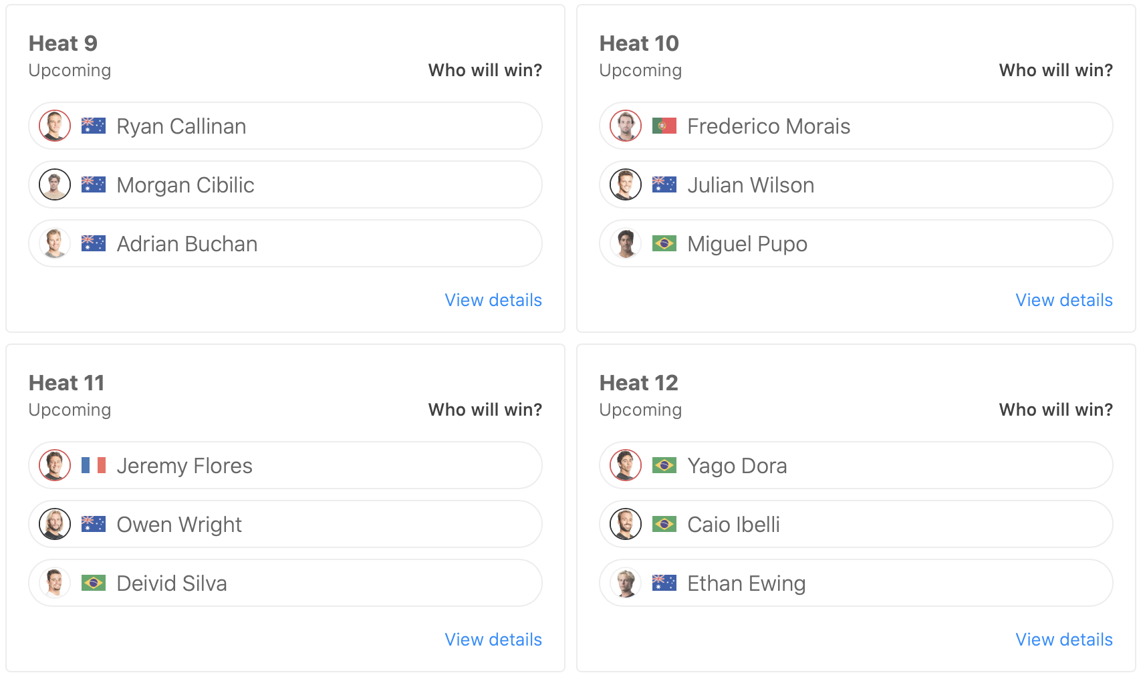This screenshot has height=675, width=1139.
Task: Open View details for Heat 12
Action: point(1064,640)
